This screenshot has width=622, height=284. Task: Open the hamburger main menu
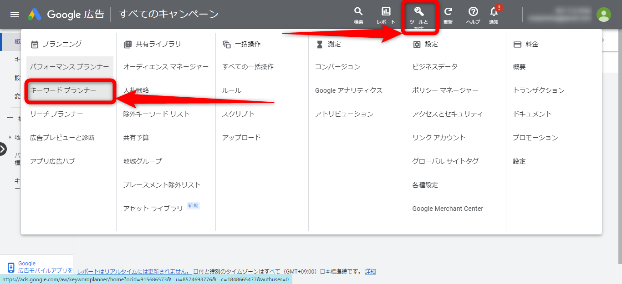(15, 15)
